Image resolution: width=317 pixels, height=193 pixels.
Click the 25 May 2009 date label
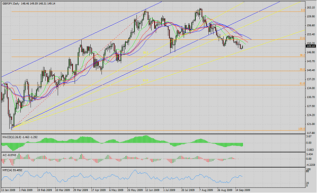[134, 190]
